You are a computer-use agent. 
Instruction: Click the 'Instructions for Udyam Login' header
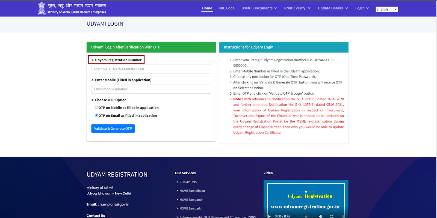pos(284,47)
